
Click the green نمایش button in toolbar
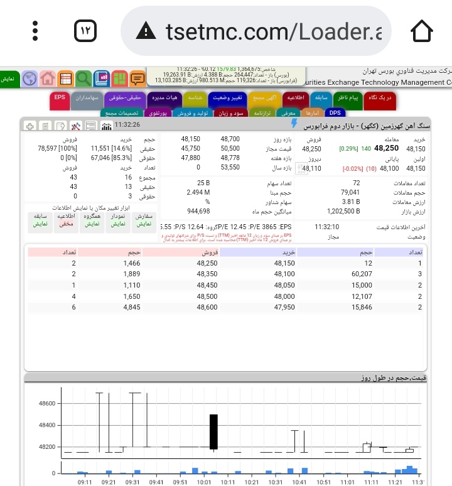[x=9, y=79]
